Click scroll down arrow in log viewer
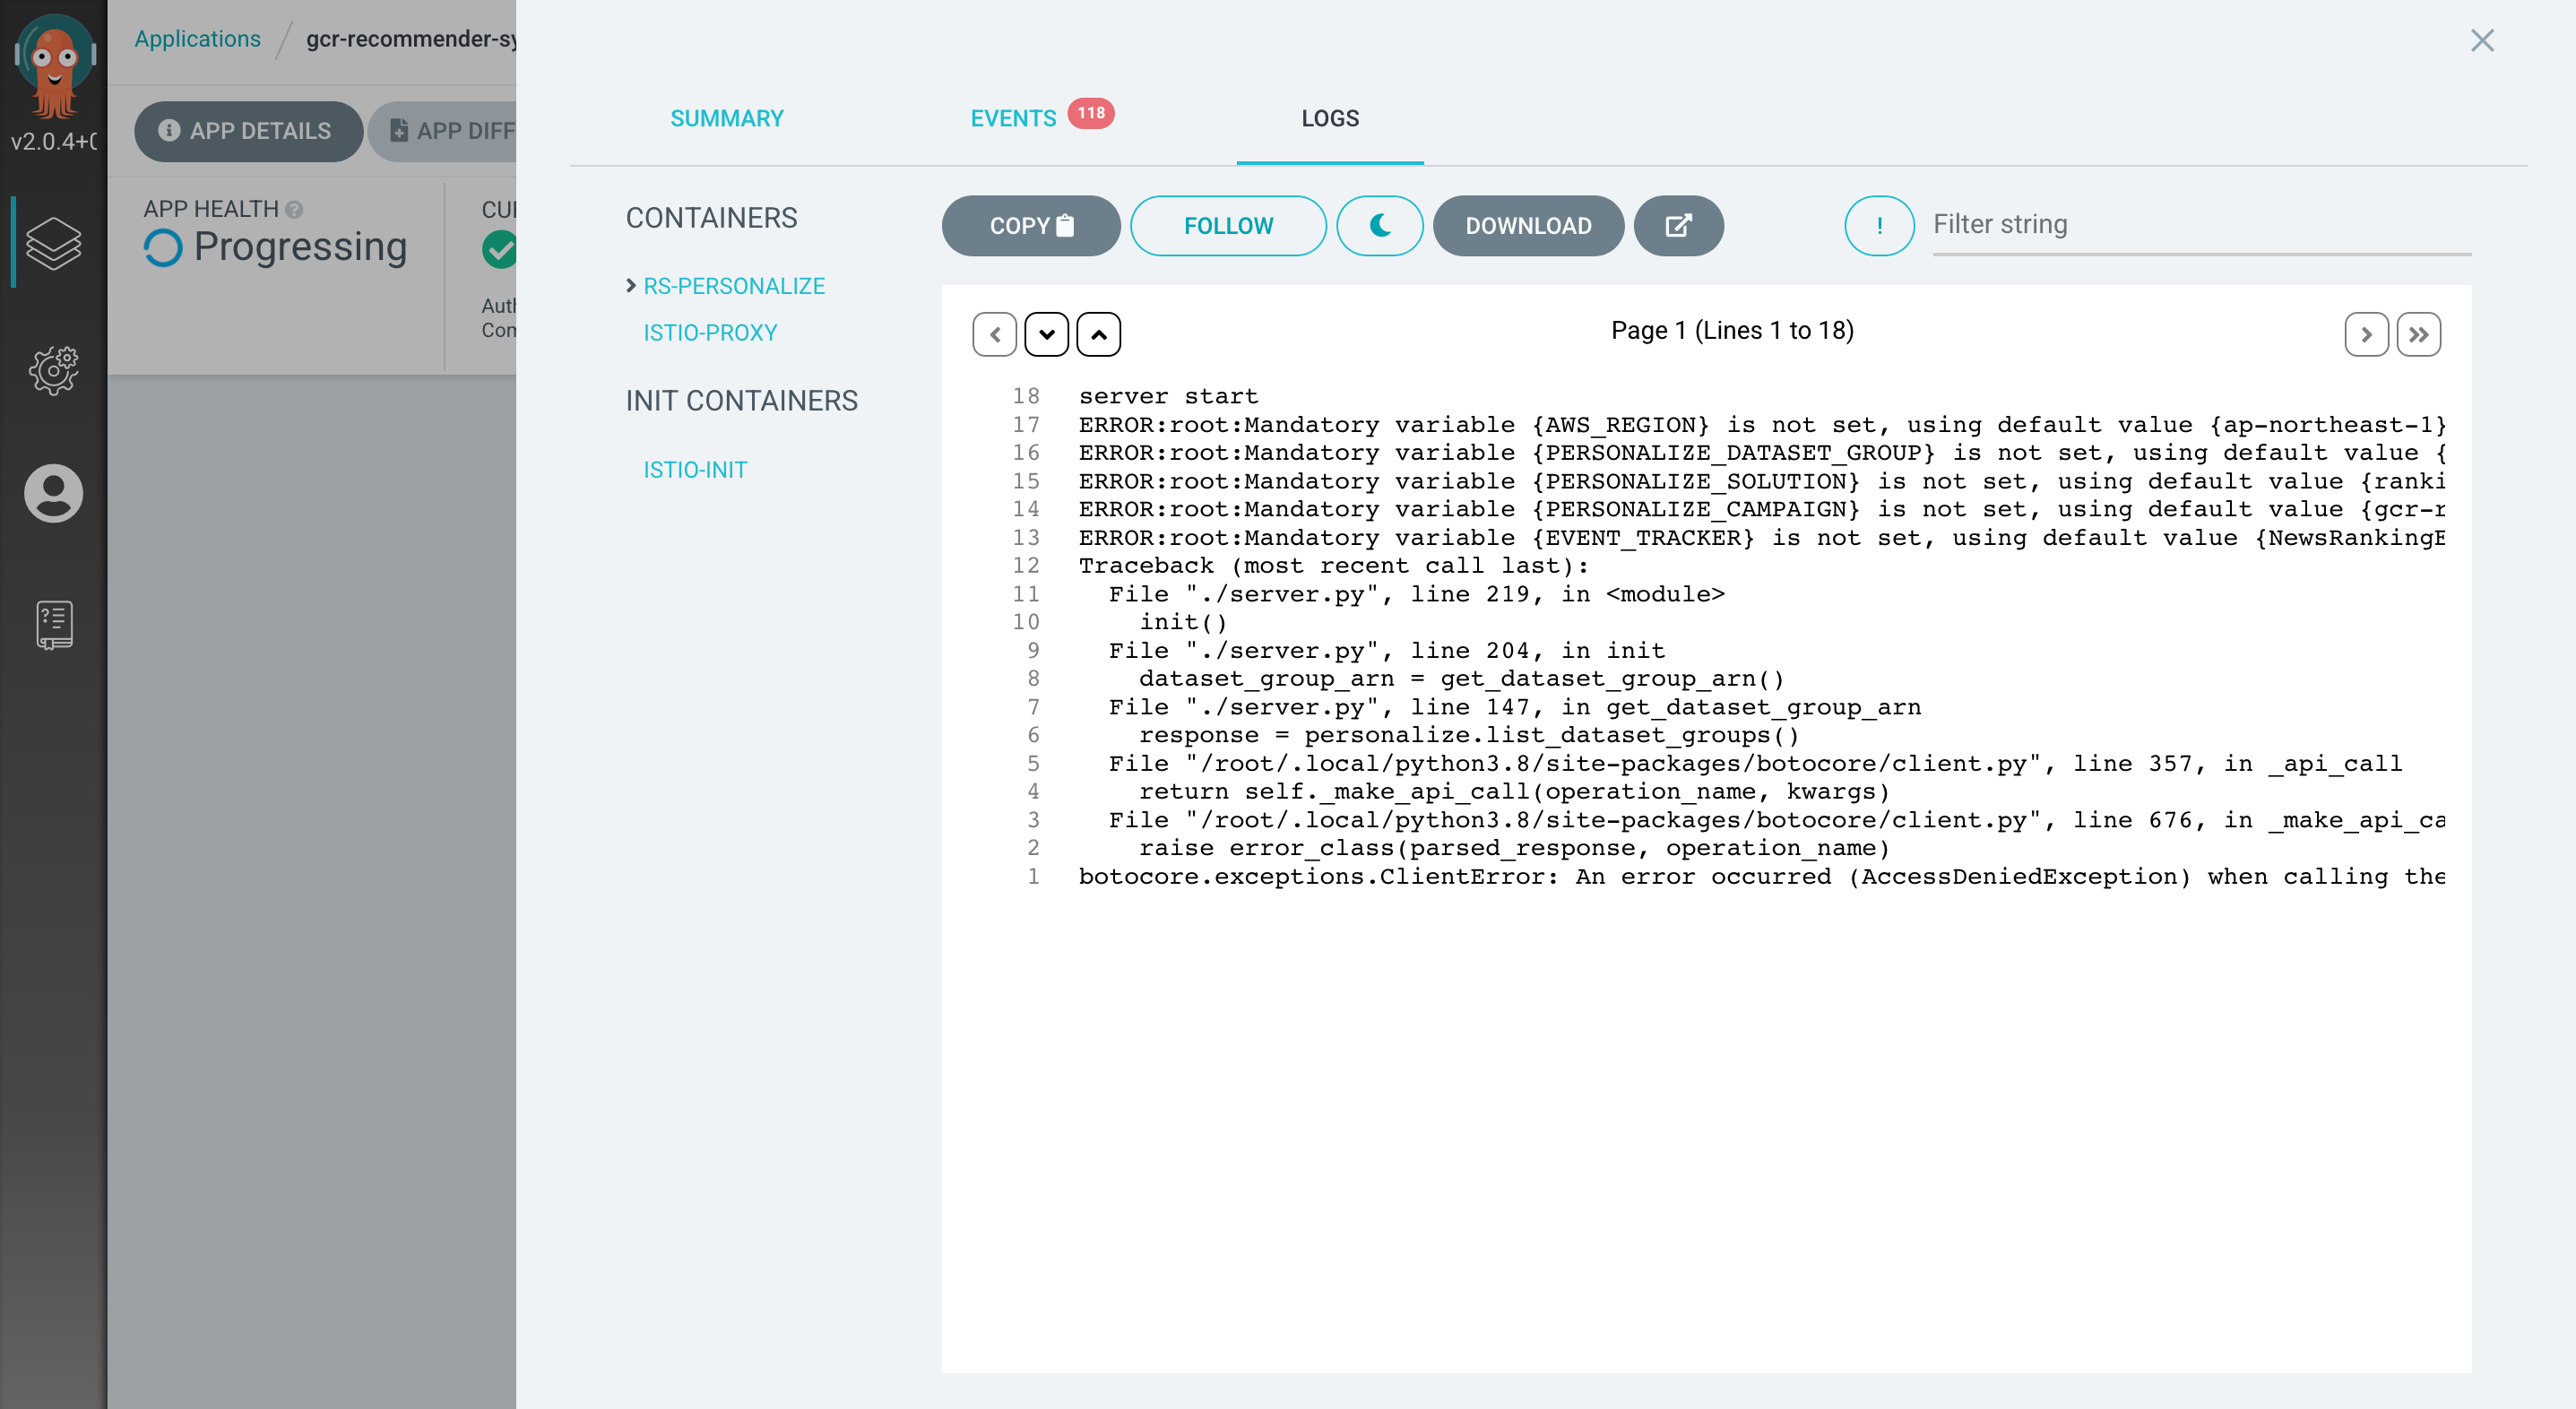The image size is (2576, 1409). pos(1046,333)
